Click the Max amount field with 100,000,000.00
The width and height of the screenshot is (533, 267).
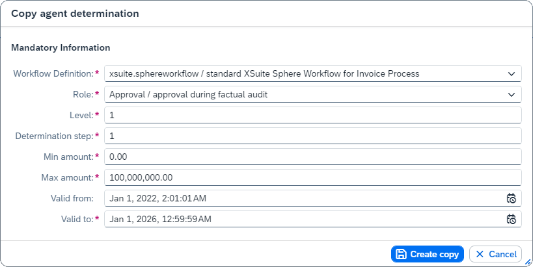pos(312,177)
